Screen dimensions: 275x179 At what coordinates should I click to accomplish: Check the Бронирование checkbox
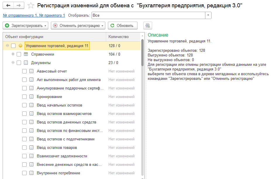24,97
